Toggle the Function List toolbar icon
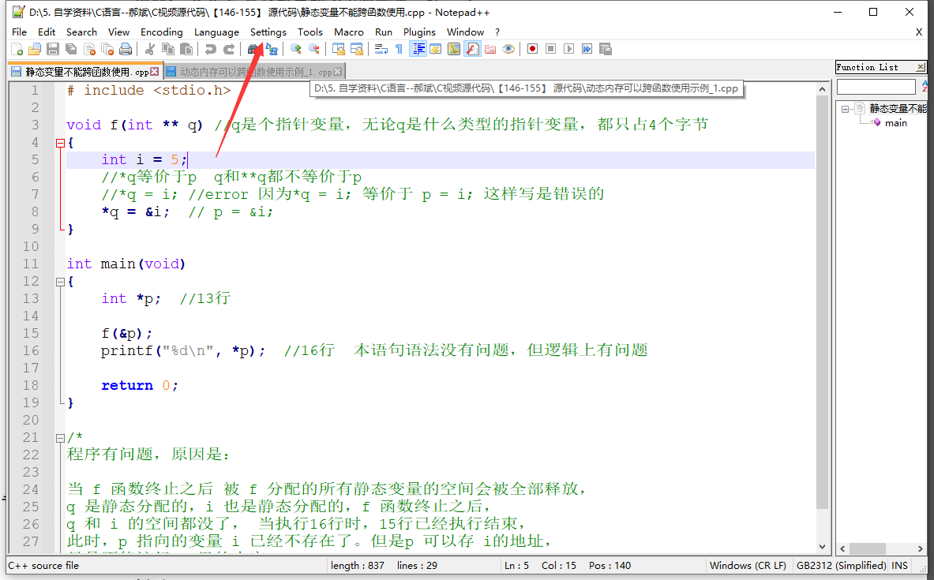The width and height of the screenshot is (934, 580). (472, 49)
